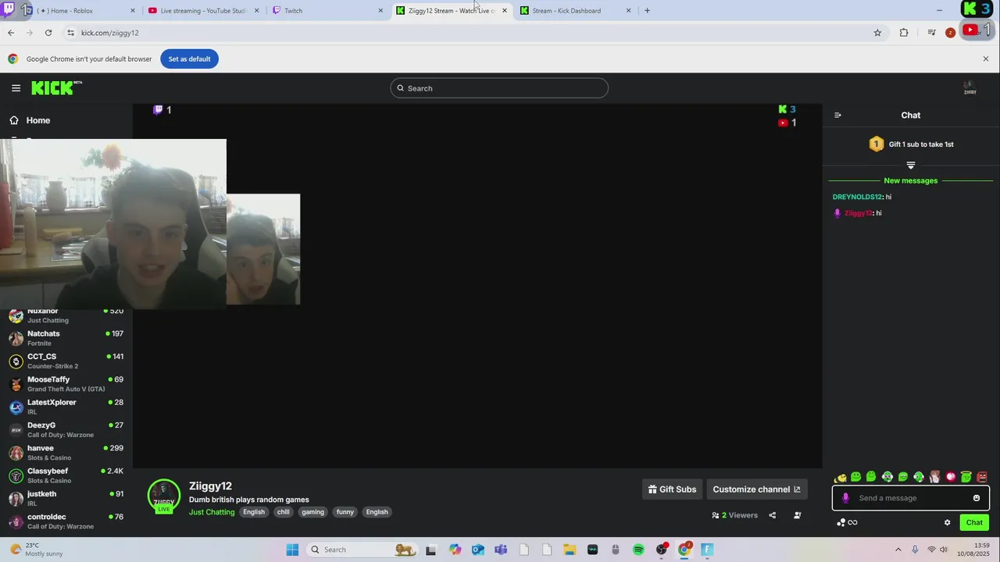Open hanvee channel in sidebar
Image resolution: width=1000 pixels, height=562 pixels.
click(66, 453)
